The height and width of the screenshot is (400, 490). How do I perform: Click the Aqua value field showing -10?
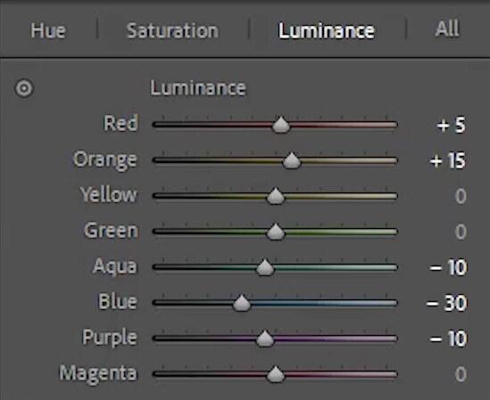(448, 267)
